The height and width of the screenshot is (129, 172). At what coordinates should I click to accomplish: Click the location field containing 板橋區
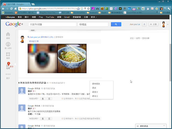pos(93,24)
